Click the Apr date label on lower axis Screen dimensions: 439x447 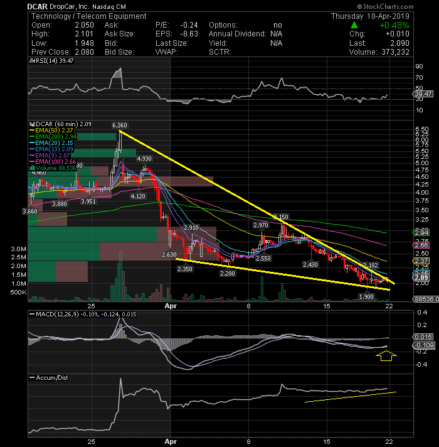pyautogui.click(x=171, y=441)
